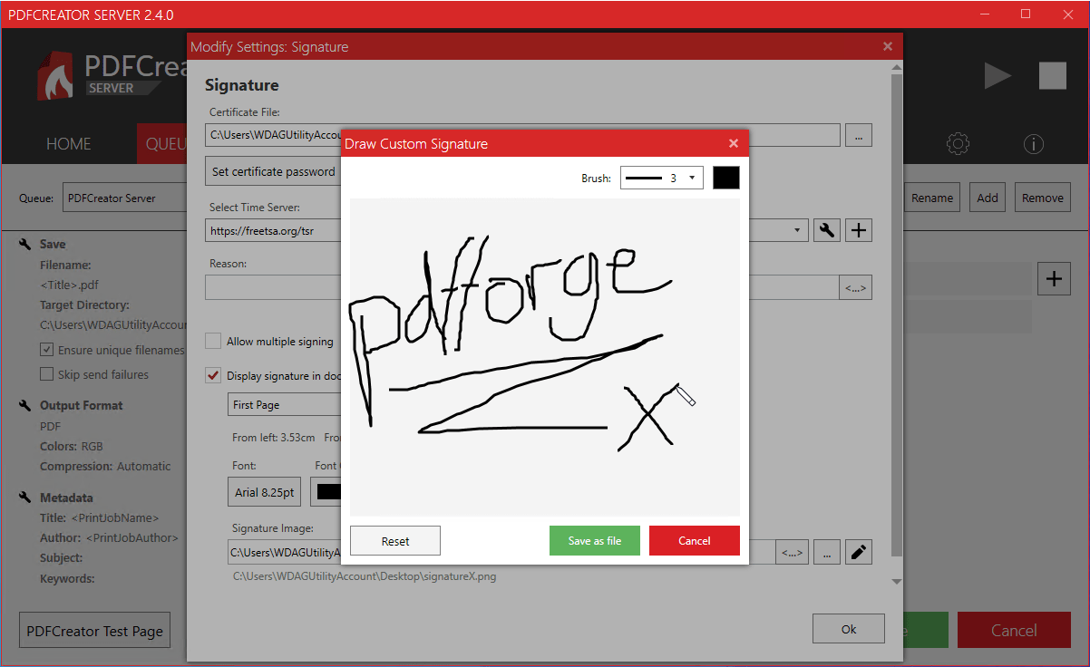Enable Allow multiple signing checkbox

(x=213, y=341)
